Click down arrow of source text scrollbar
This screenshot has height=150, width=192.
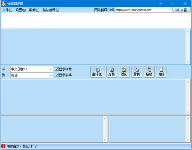point(188,62)
